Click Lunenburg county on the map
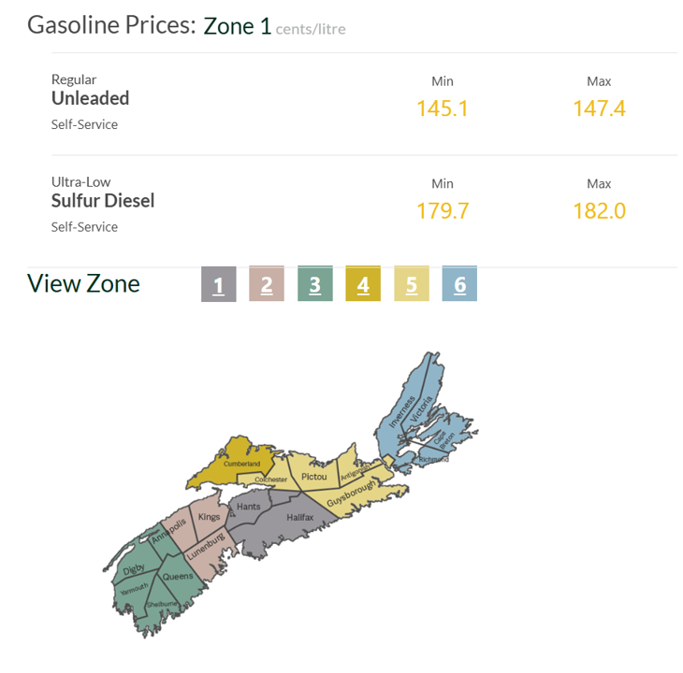The height and width of the screenshot is (673, 683). coord(207,546)
